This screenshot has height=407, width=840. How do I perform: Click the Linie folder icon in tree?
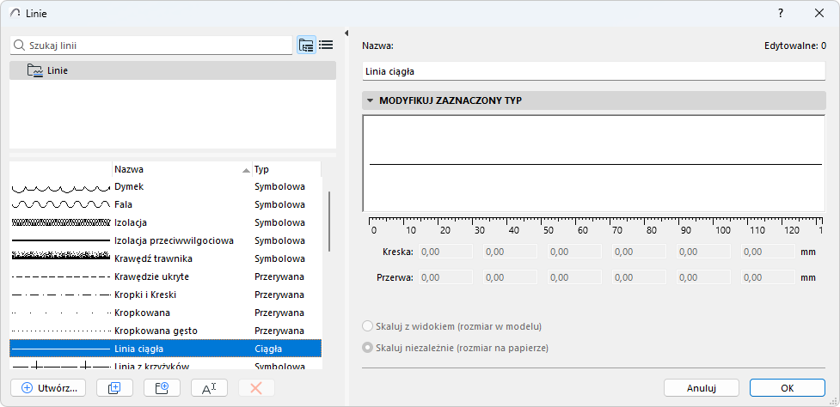(35, 70)
